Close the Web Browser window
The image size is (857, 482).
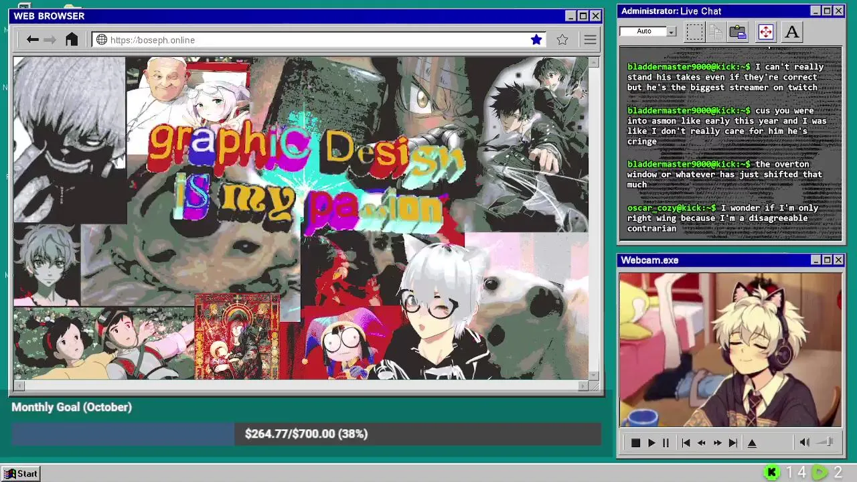595,15
